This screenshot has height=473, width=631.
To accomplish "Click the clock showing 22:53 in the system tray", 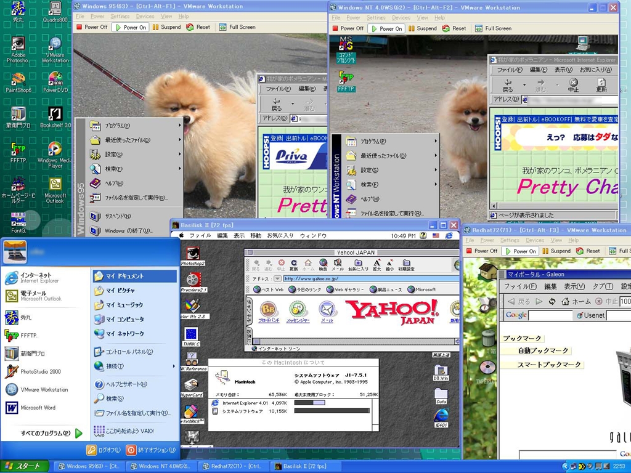I will pos(619,466).
